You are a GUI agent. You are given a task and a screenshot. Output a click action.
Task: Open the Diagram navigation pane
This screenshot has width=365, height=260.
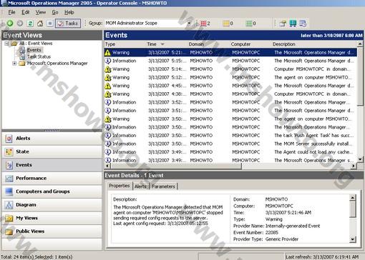(x=52, y=205)
